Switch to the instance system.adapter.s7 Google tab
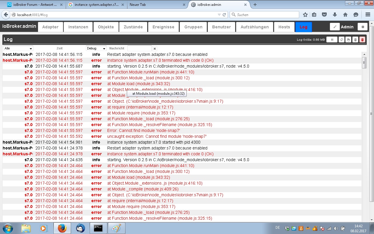 [96, 5]
